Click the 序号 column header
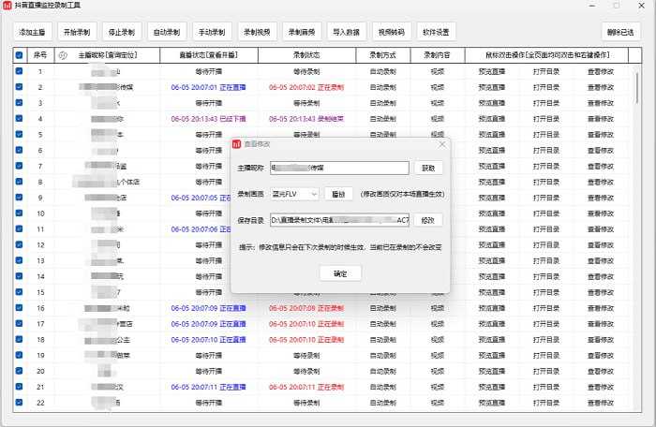The height and width of the screenshot is (427, 656). click(40, 55)
